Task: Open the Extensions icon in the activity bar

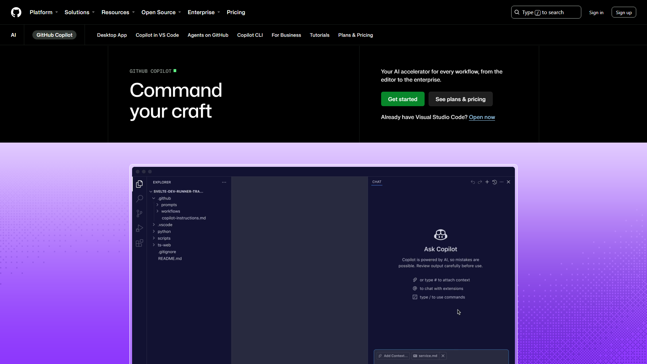Action: tap(139, 243)
